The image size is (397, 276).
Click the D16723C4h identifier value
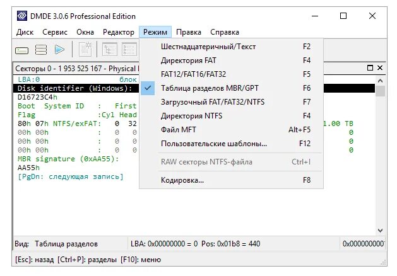[37, 97]
